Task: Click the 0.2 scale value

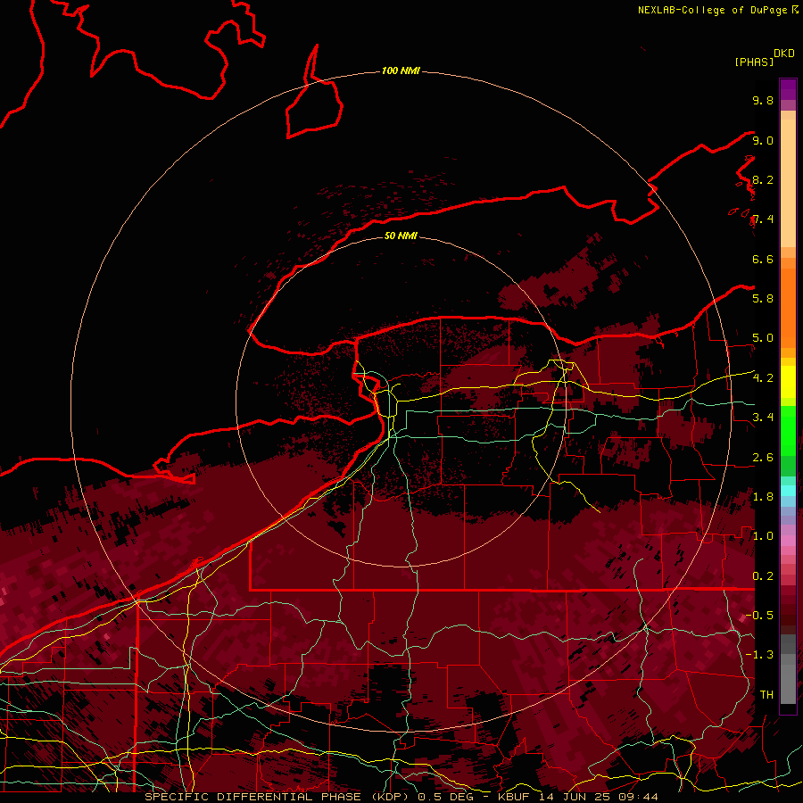Action: (x=763, y=576)
